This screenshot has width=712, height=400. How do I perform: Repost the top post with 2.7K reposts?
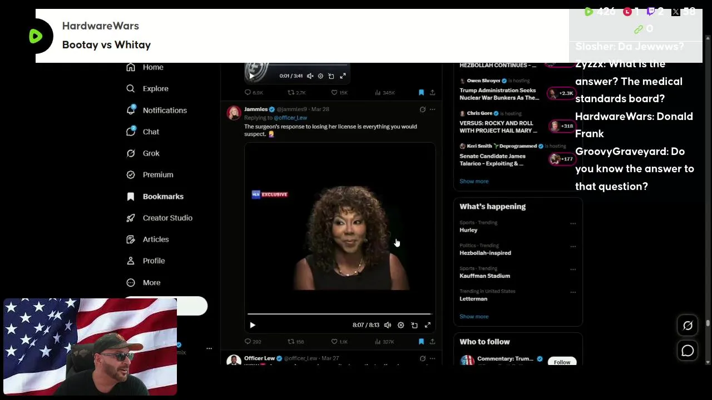(296, 92)
